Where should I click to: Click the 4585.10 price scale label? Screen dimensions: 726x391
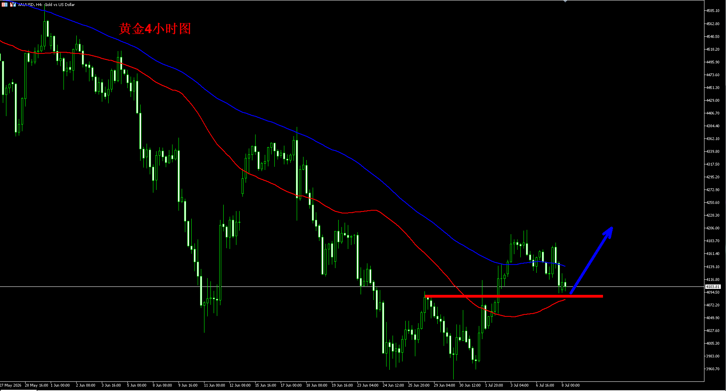(713, 11)
